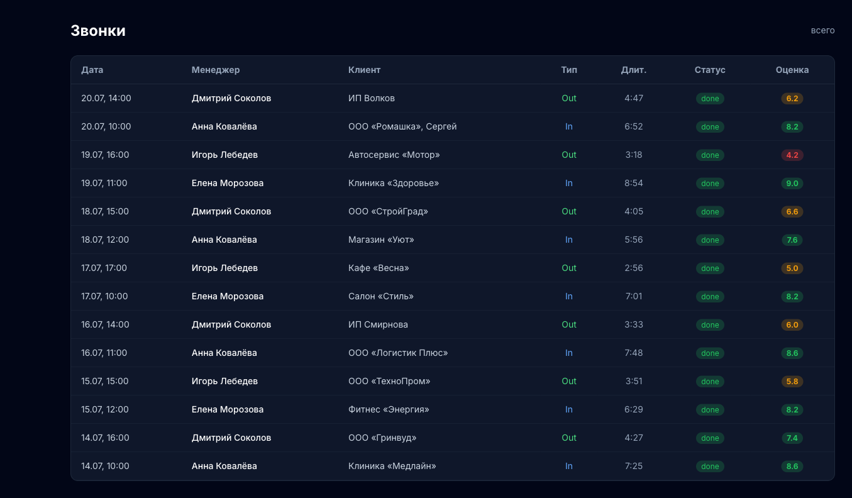
Task: Click the Дата column header
Action: tap(92, 70)
